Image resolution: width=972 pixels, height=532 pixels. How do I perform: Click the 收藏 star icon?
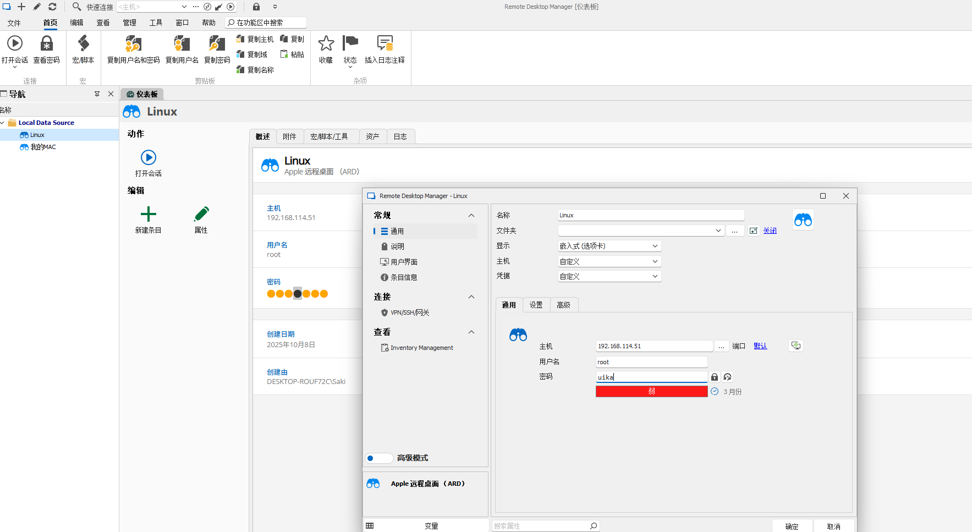click(x=326, y=43)
